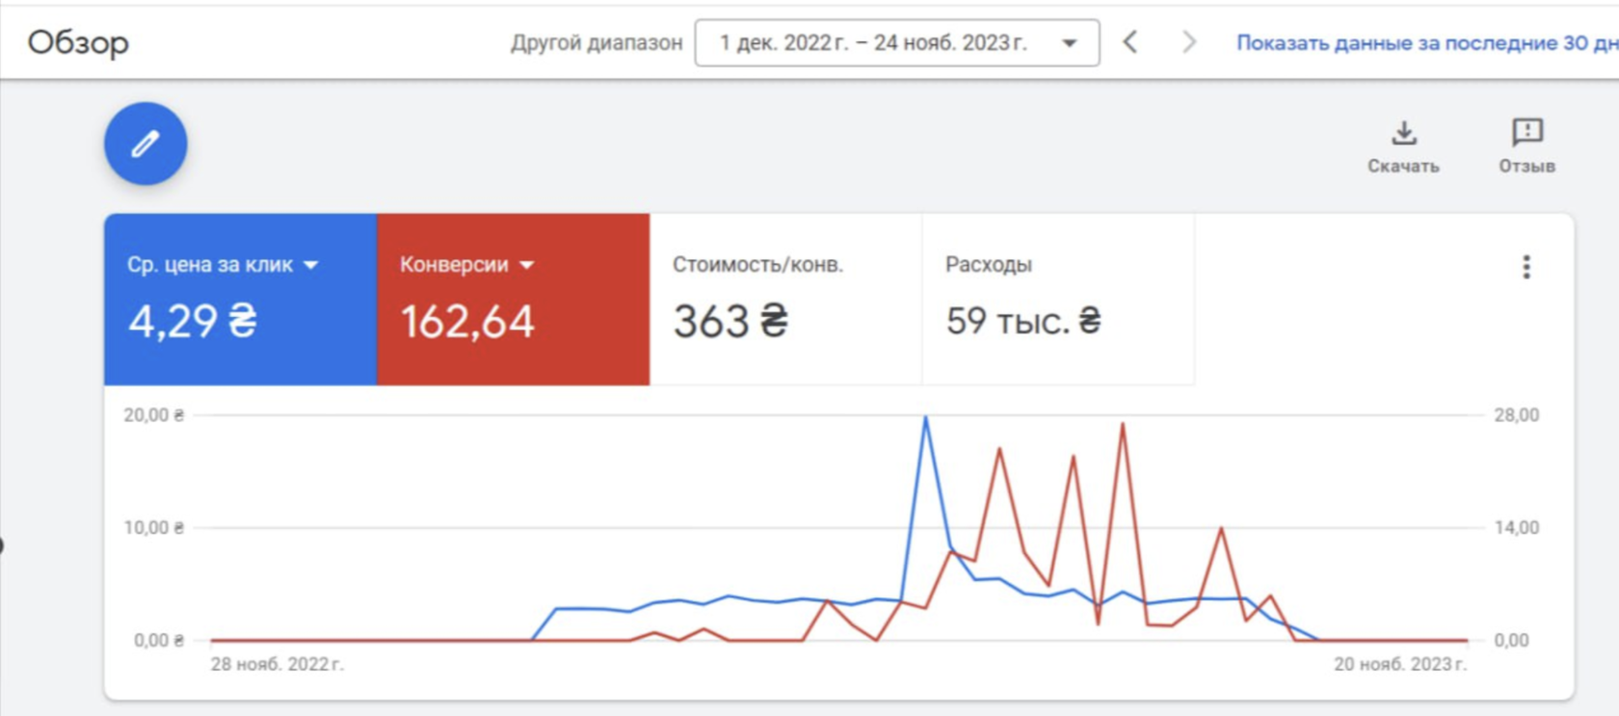Click the 14,00 right axis label
The width and height of the screenshot is (1619, 716).
(1517, 528)
